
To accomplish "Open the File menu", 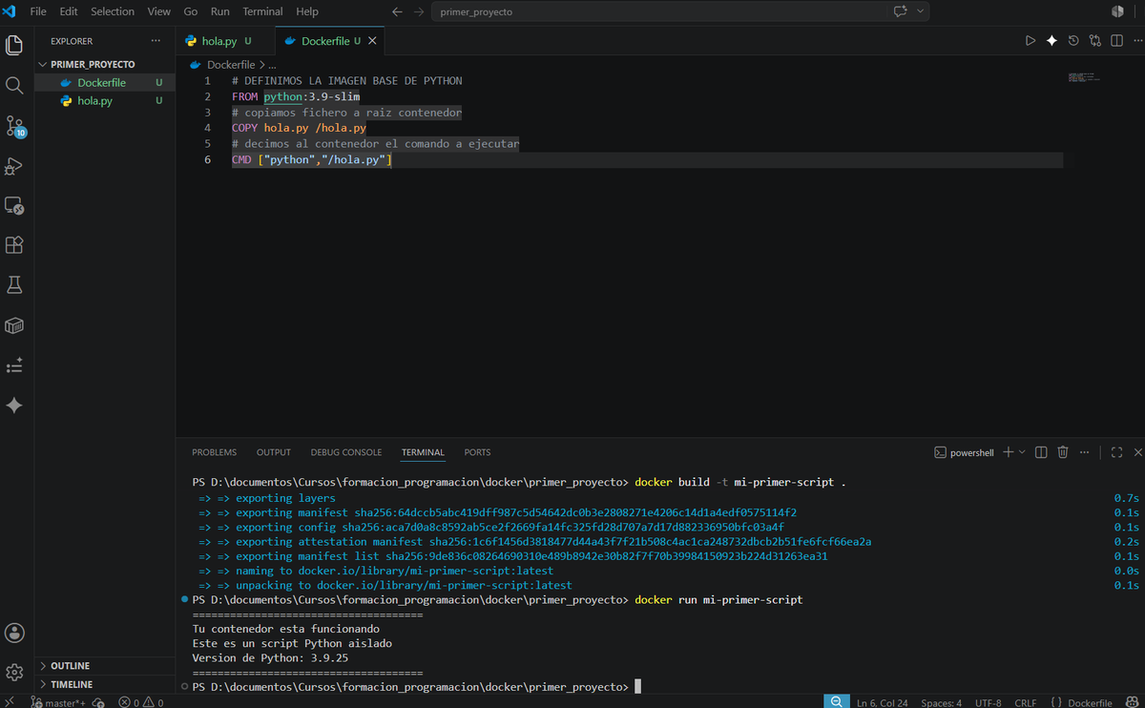I will click(38, 11).
